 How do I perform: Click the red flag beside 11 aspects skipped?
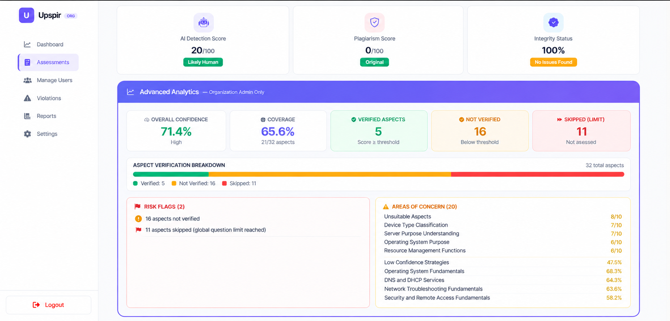click(138, 230)
